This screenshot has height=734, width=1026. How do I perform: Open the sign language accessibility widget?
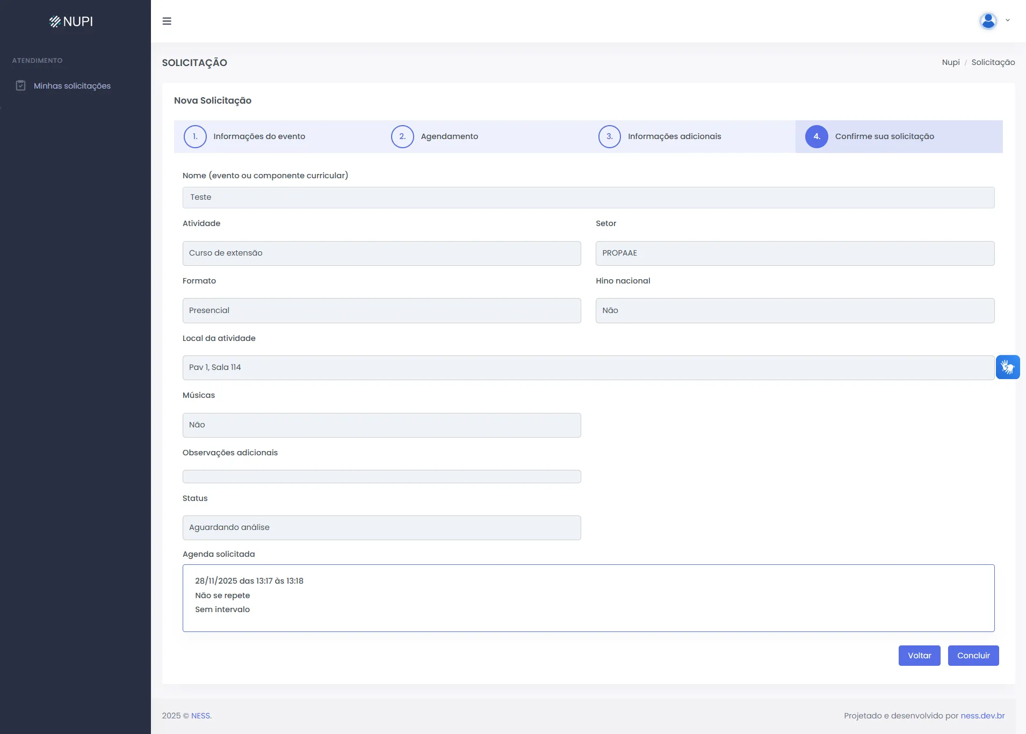coord(1007,367)
